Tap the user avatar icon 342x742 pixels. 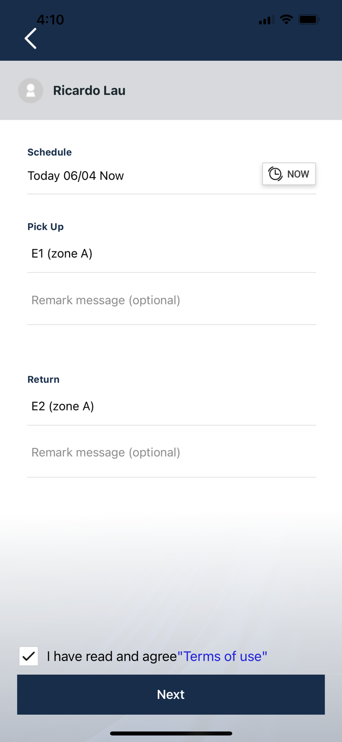pyautogui.click(x=31, y=91)
